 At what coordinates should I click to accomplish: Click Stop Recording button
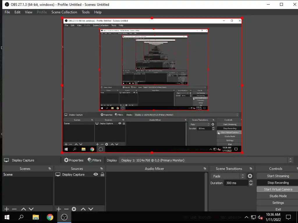(x=278, y=183)
